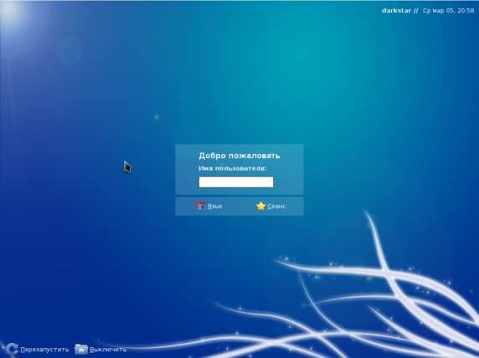479x358 pixels.
Task: Focus the Имя пользователя text field
Action: pos(236,182)
